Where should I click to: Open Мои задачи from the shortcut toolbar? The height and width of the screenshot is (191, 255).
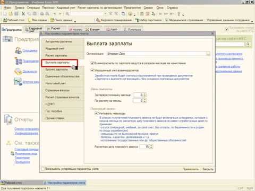[37, 20]
